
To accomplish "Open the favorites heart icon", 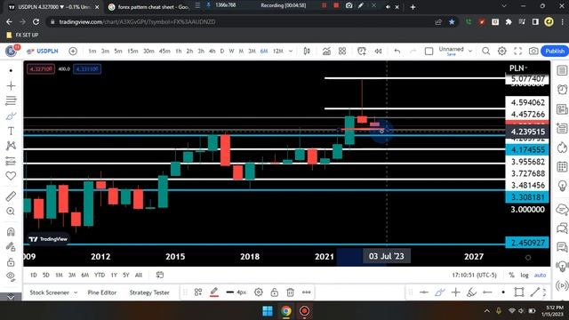I will click(x=11, y=176).
